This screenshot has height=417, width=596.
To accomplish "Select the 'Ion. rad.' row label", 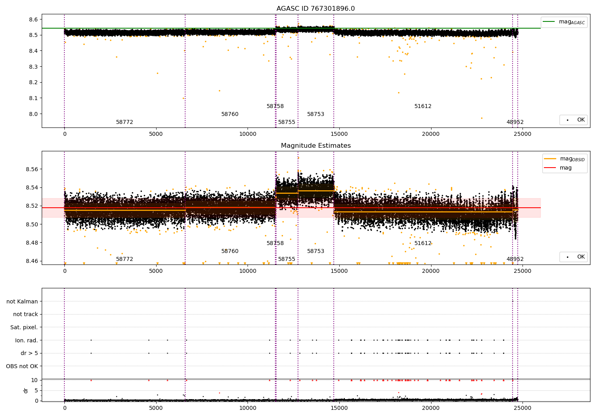I will tap(27, 340).
